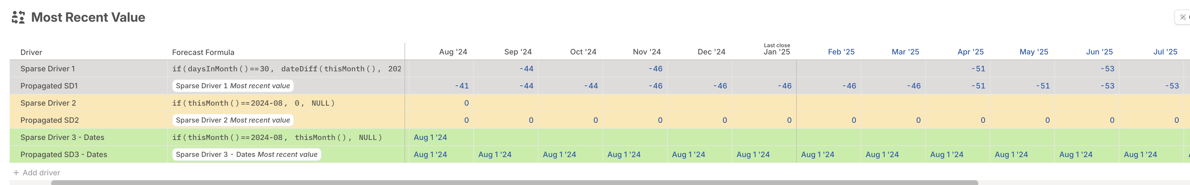The width and height of the screenshot is (1190, 185).
Task: Select the Sparse Driver 3 - Dates formula chip
Action: click(x=247, y=155)
